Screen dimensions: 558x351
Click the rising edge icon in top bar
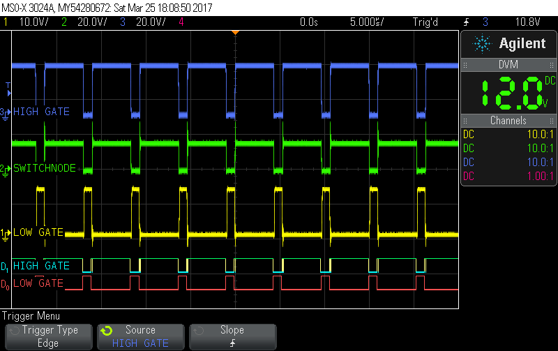click(x=467, y=22)
